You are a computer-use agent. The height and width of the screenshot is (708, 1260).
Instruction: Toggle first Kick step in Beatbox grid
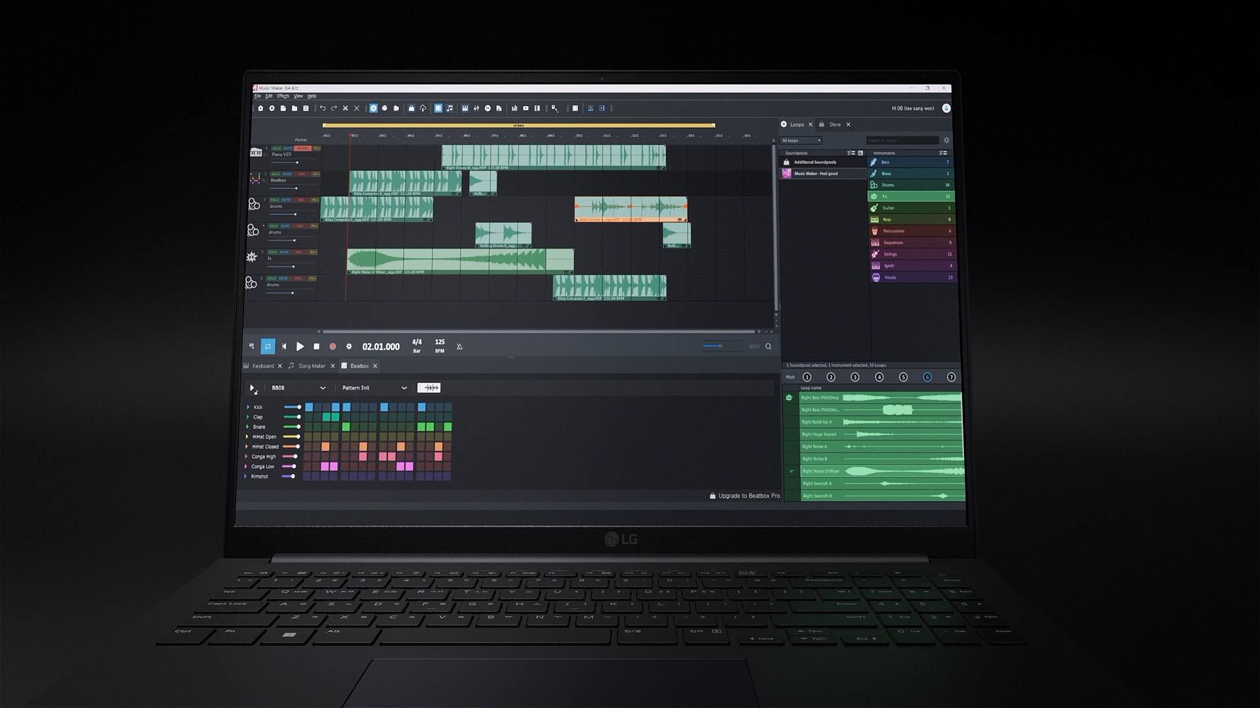coord(309,407)
